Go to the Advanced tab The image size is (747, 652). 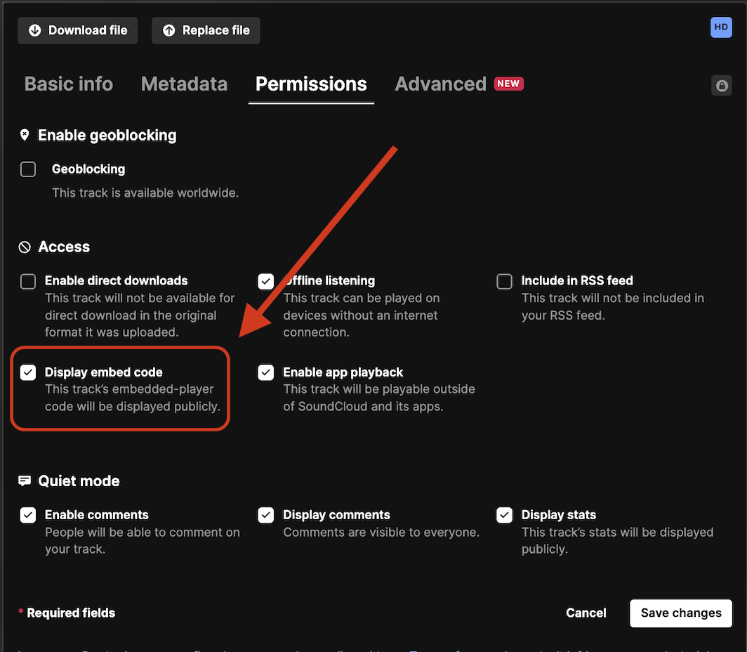[440, 84]
